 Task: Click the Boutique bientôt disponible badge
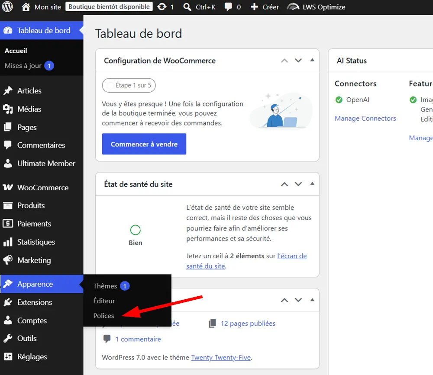pos(109,6)
